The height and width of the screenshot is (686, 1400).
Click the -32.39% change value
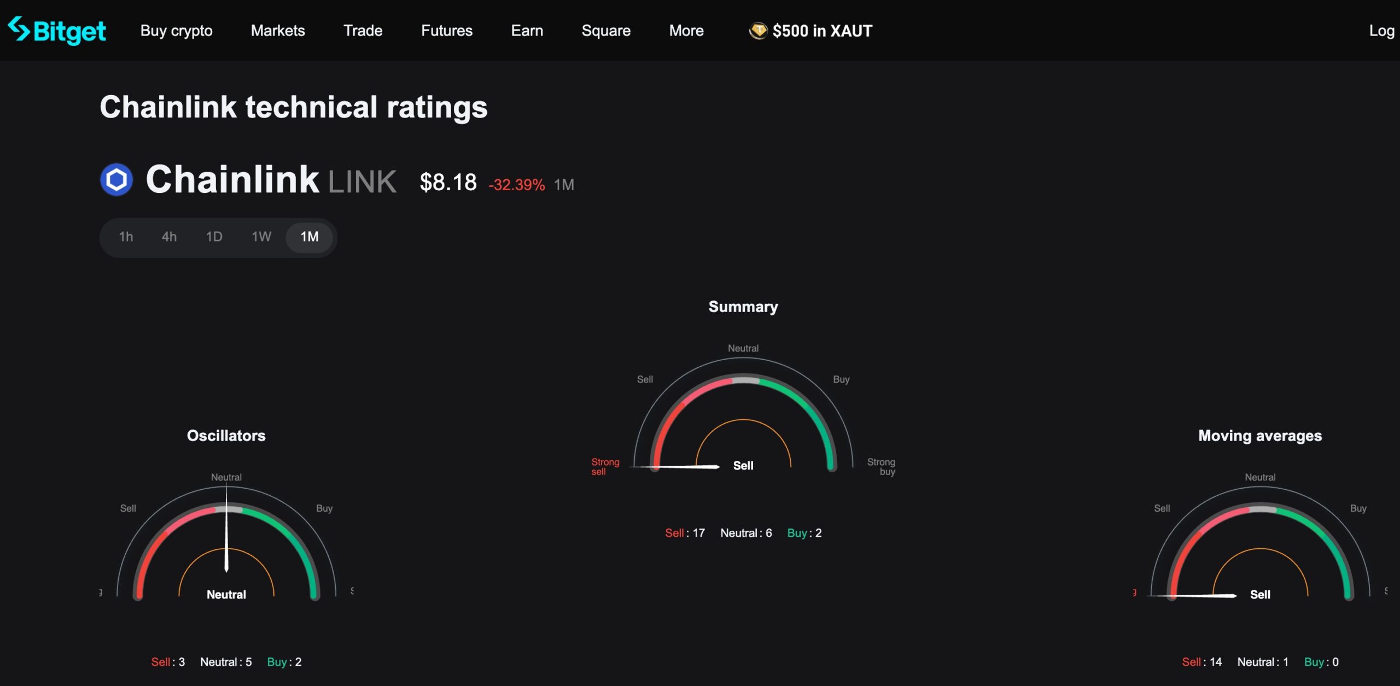click(x=516, y=185)
